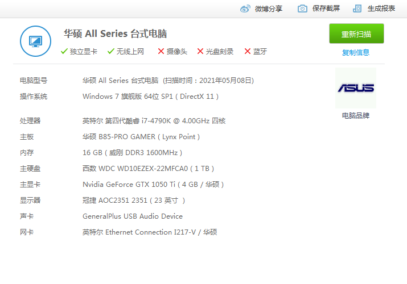Click the 主硬盘 row label
Viewport: 407px width, 284px height.
[30, 169]
